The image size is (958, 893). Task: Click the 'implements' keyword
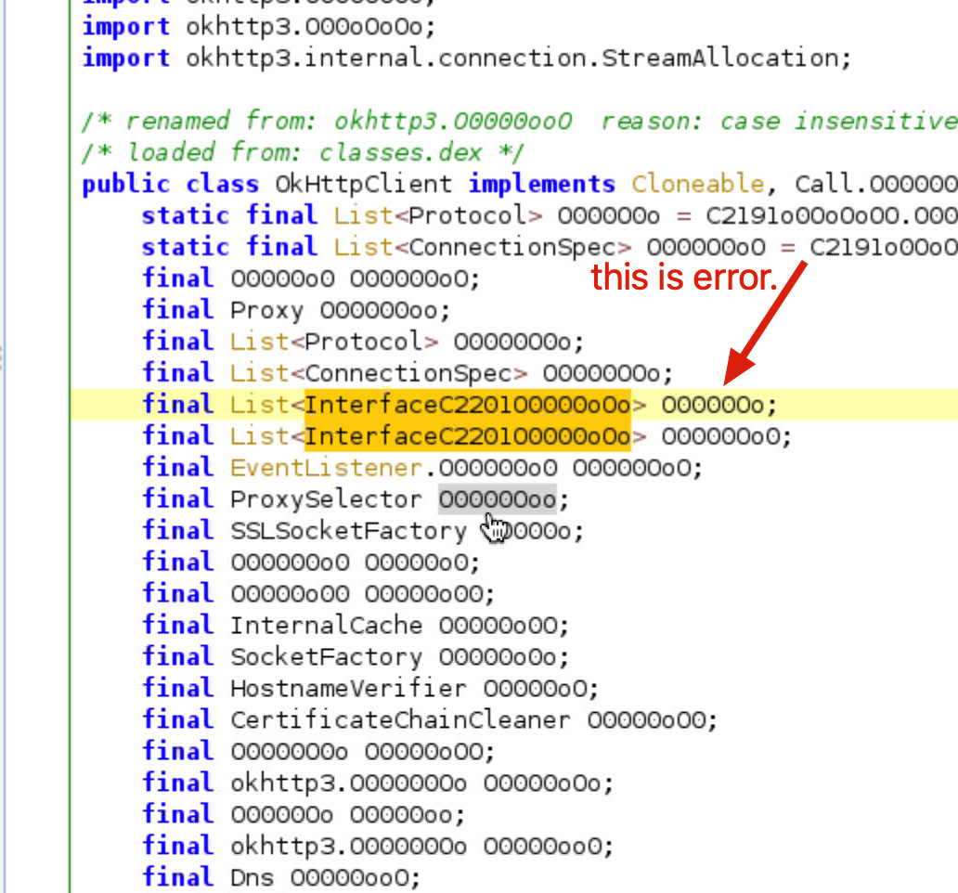pyautogui.click(x=542, y=184)
